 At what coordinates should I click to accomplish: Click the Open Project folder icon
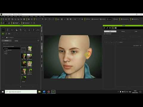[x=6, y=19]
